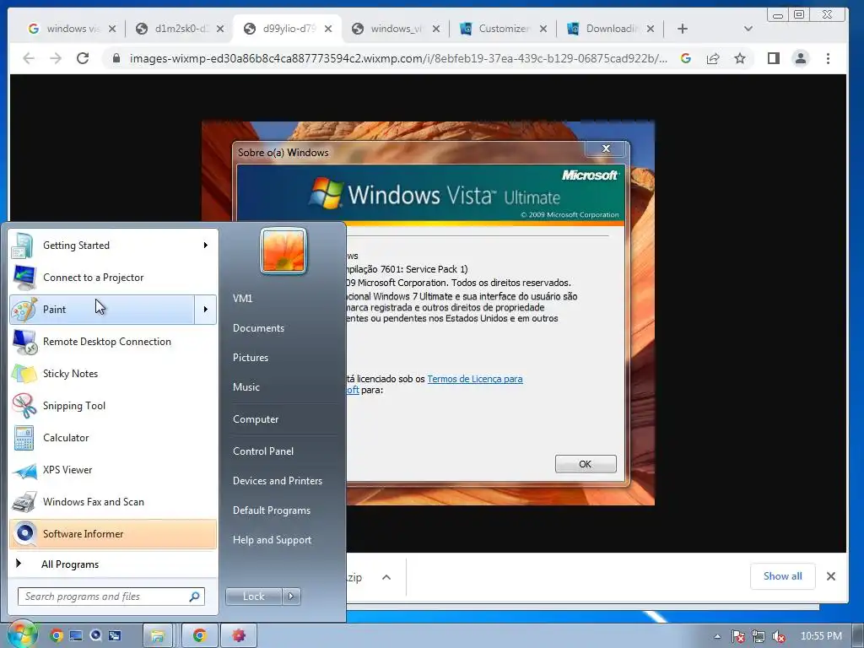Click the address bar URL
The height and width of the screenshot is (648, 864).
[398, 58]
